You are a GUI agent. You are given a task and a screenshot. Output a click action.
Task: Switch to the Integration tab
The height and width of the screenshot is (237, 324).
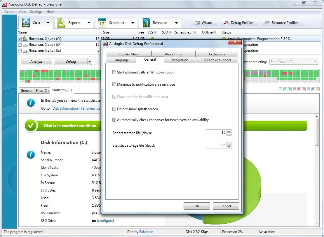pos(180,60)
